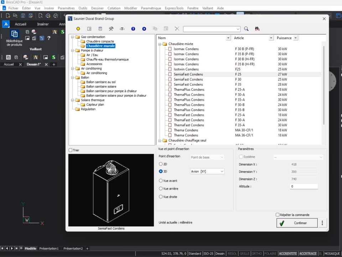Click the blue question mark help icon

point(133,29)
